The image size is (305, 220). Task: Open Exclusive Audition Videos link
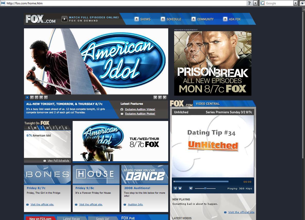[140, 109]
